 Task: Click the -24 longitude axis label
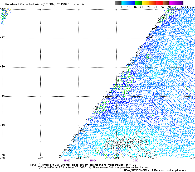point(79,158)
